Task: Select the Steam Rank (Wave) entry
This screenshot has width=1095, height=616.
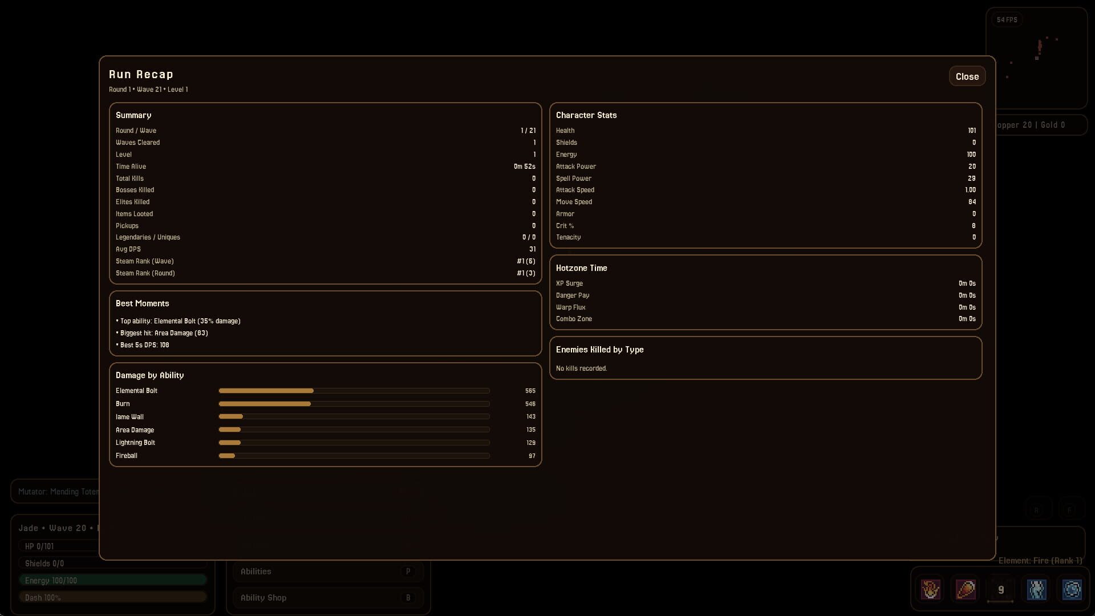Action: tap(145, 261)
